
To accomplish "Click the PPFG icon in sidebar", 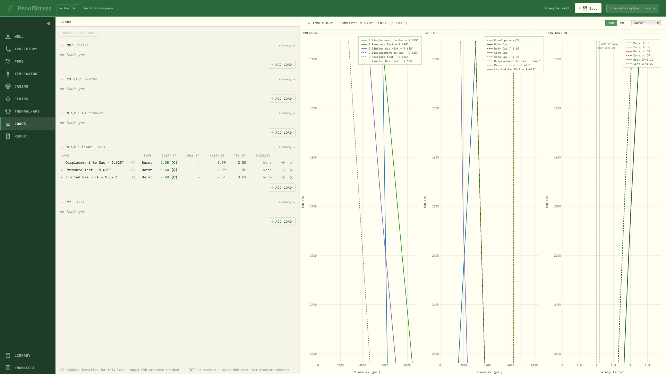I will (x=8, y=61).
